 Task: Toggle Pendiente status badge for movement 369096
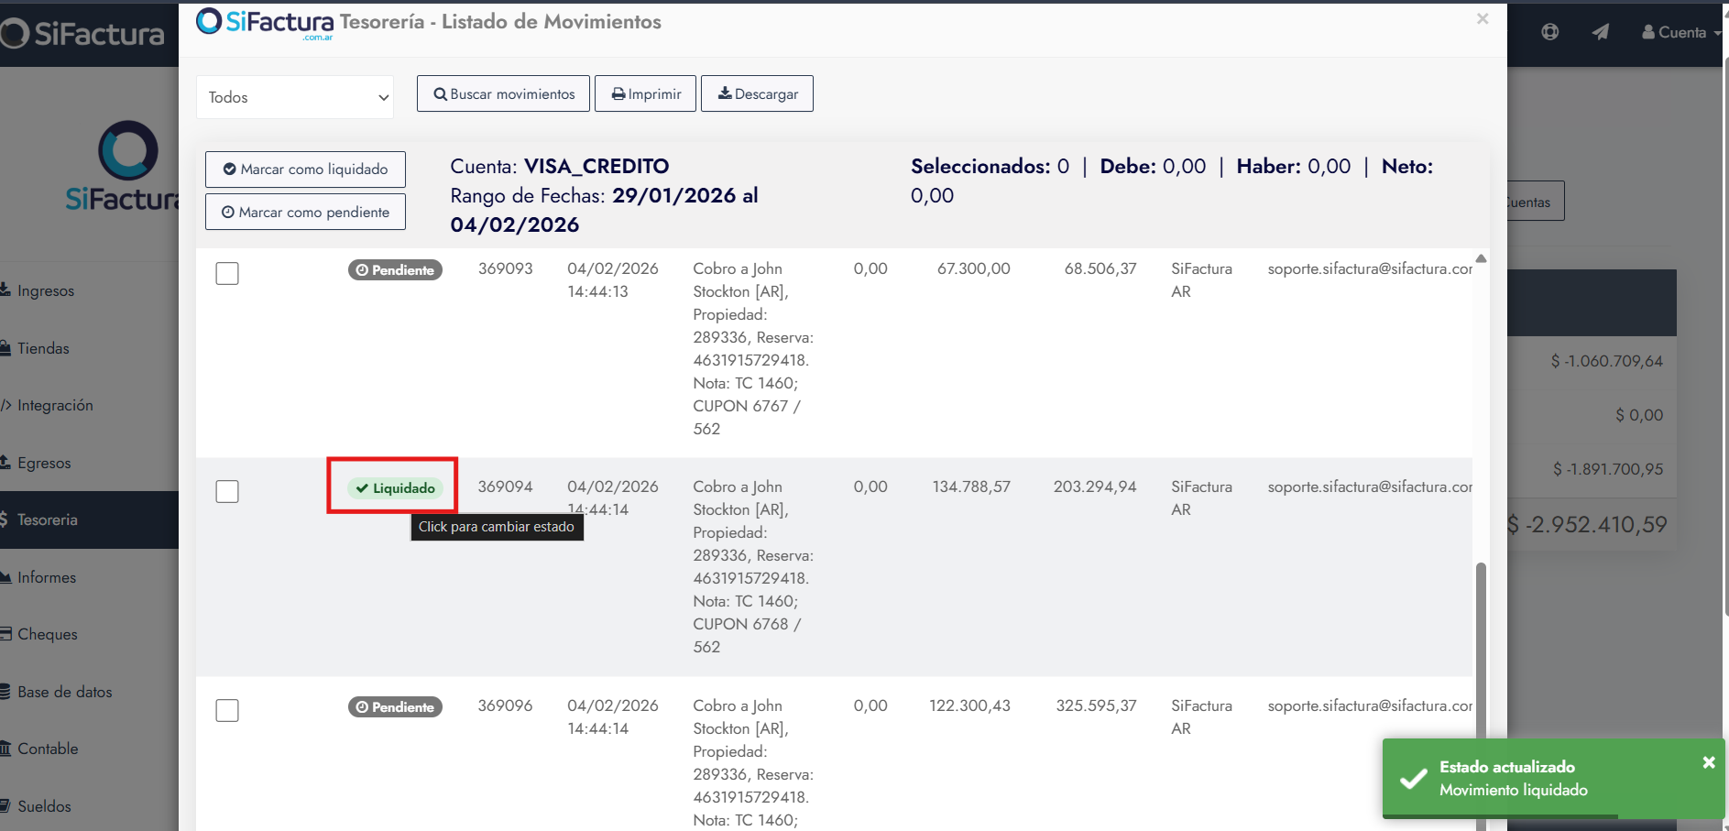[x=395, y=707]
